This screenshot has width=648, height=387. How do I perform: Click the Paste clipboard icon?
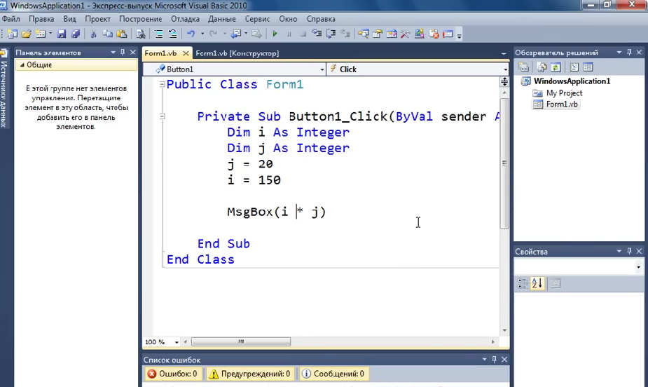click(122, 34)
